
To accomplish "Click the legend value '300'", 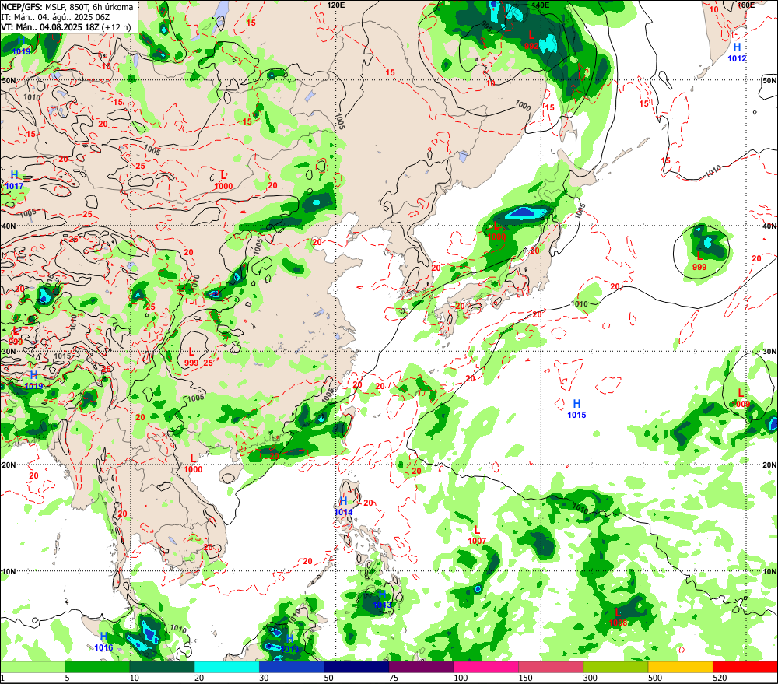I will coord(590,678).
